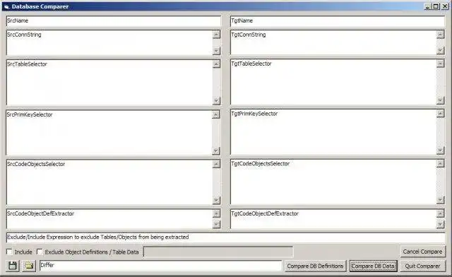Click the Database Comparer title bar app icon
The height and width of the screenshot is (277, 452).
click(6, 6)
